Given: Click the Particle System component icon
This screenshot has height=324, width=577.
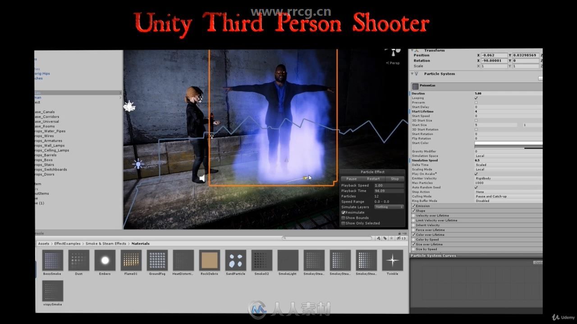Looking at the screenshot, I should pyautogui.click(x=417, y=74).
